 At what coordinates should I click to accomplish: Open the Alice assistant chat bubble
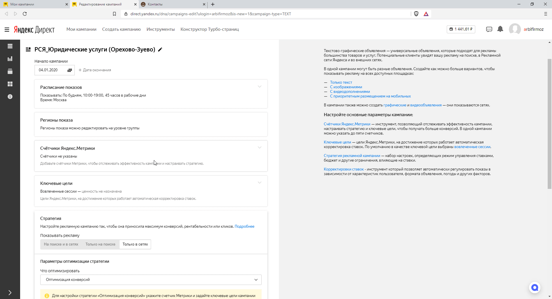click(x=535, y=287)
